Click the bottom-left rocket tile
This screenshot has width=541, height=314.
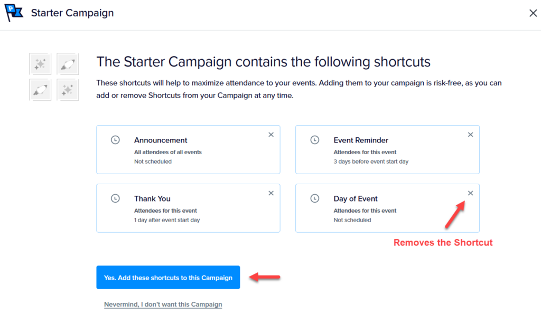click(x=40, y=90)
